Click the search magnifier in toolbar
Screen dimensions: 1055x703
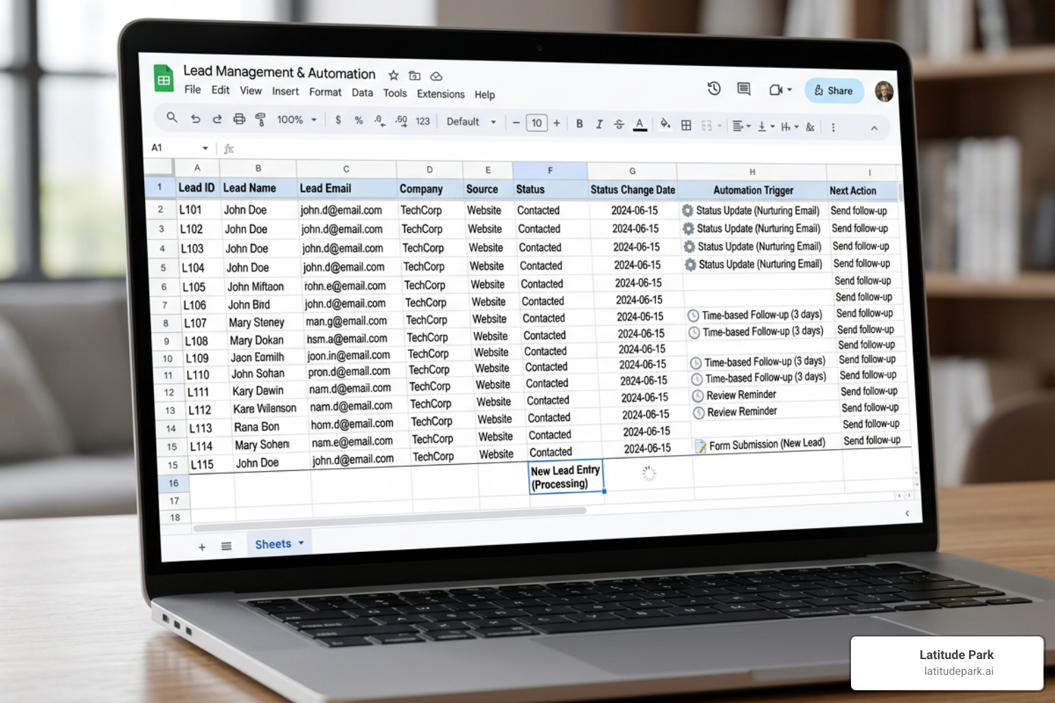(172, 117)
